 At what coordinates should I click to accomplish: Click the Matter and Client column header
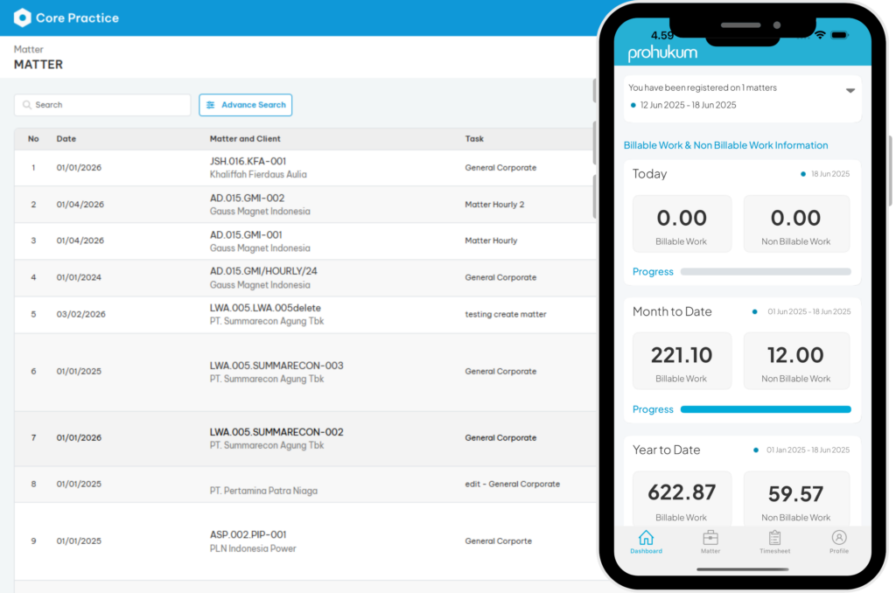tap(245, 139)
